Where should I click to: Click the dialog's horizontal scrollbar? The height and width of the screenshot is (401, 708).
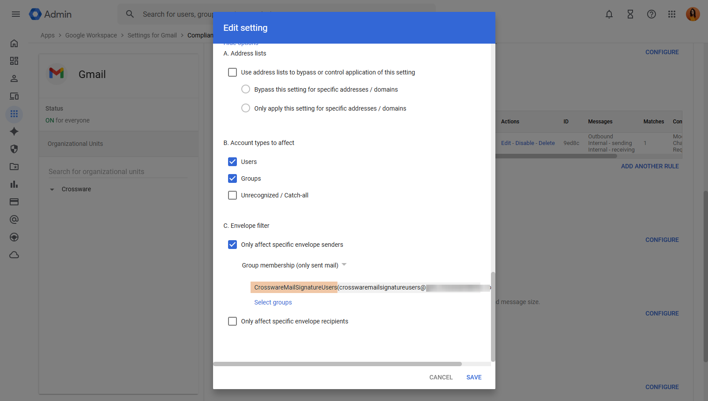click(x=337, y=364)
